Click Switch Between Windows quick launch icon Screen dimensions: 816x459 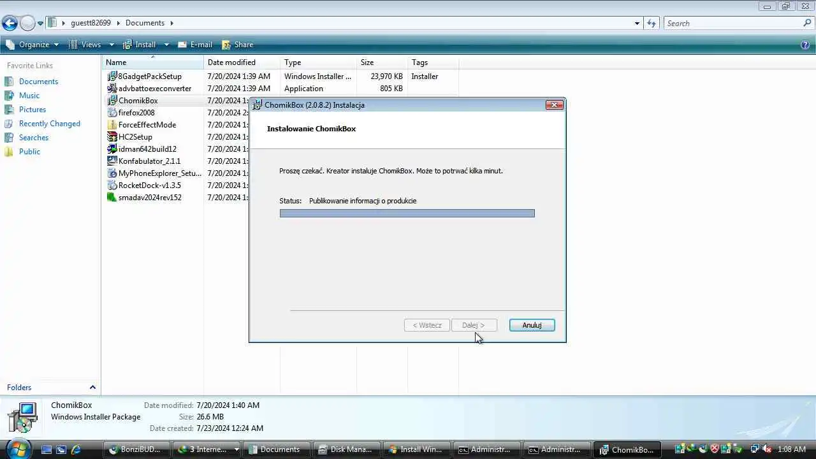click(x=61, y=449)
